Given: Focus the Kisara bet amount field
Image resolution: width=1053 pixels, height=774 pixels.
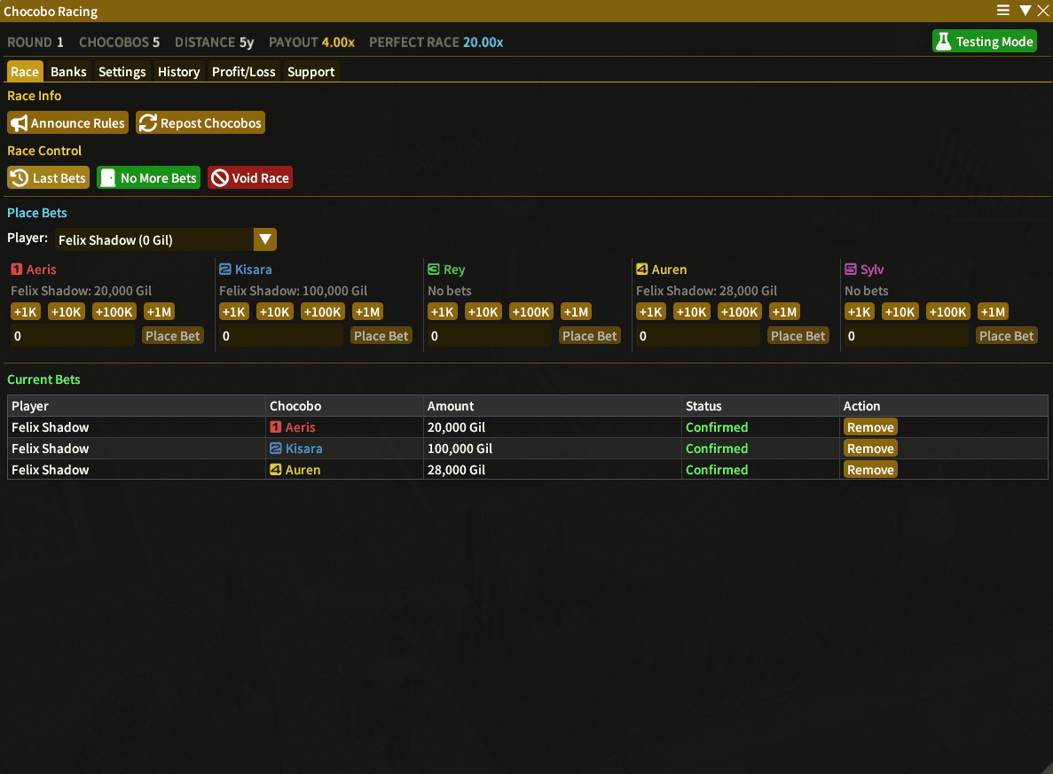Looking at the screenshot, I should [x=280, y=336].
